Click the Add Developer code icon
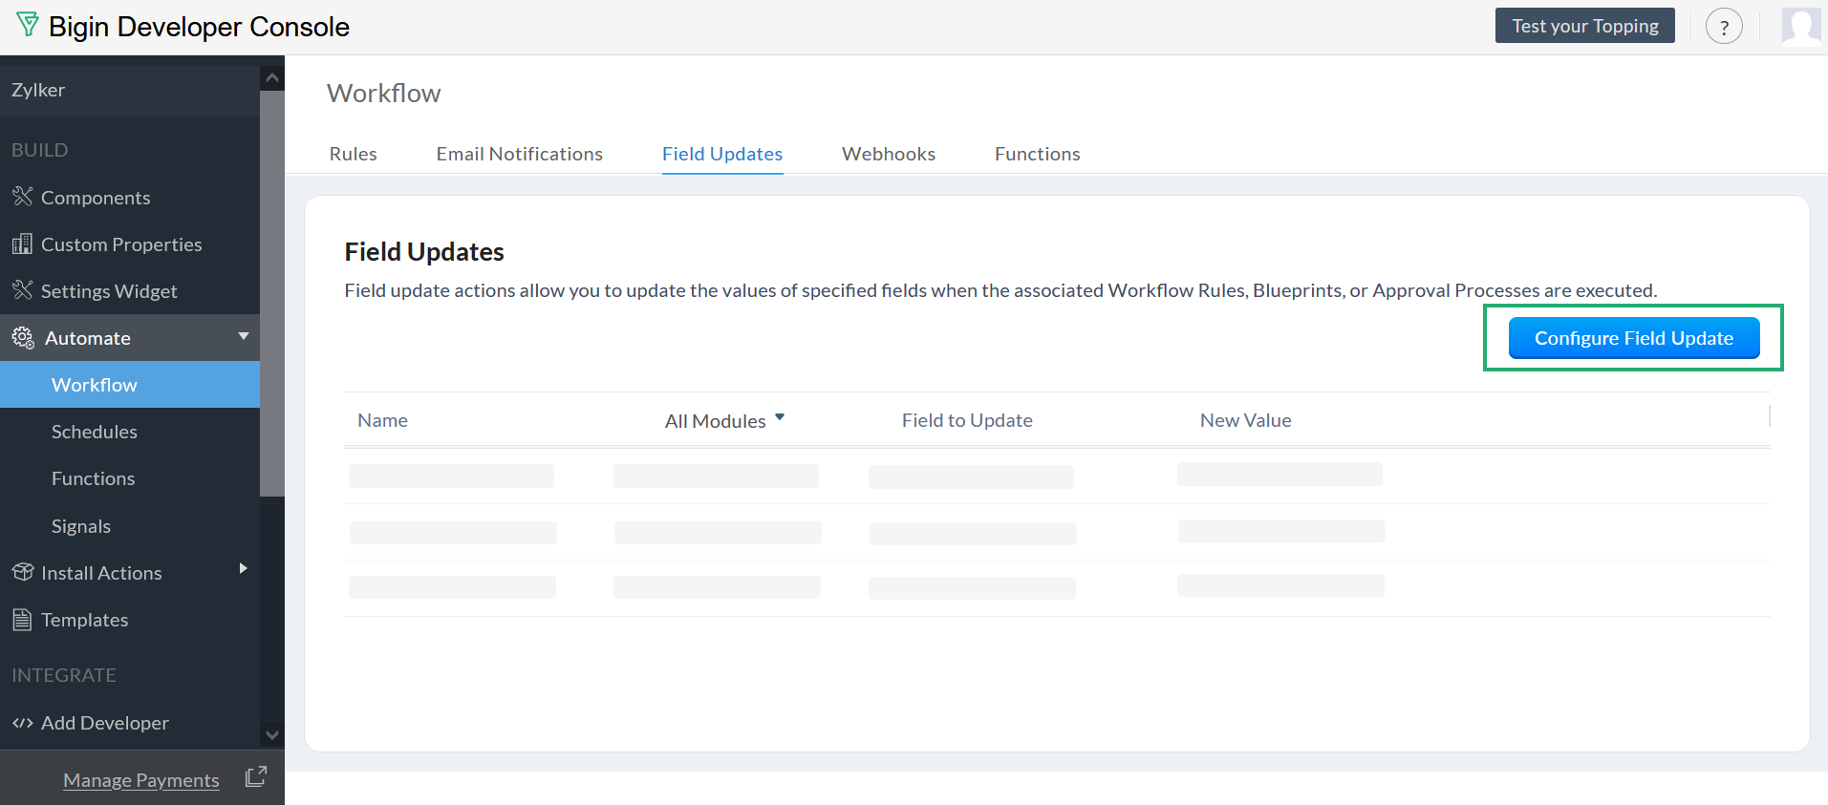The height and width of the screenshot is (805, 1828). (x=22, y=723)
